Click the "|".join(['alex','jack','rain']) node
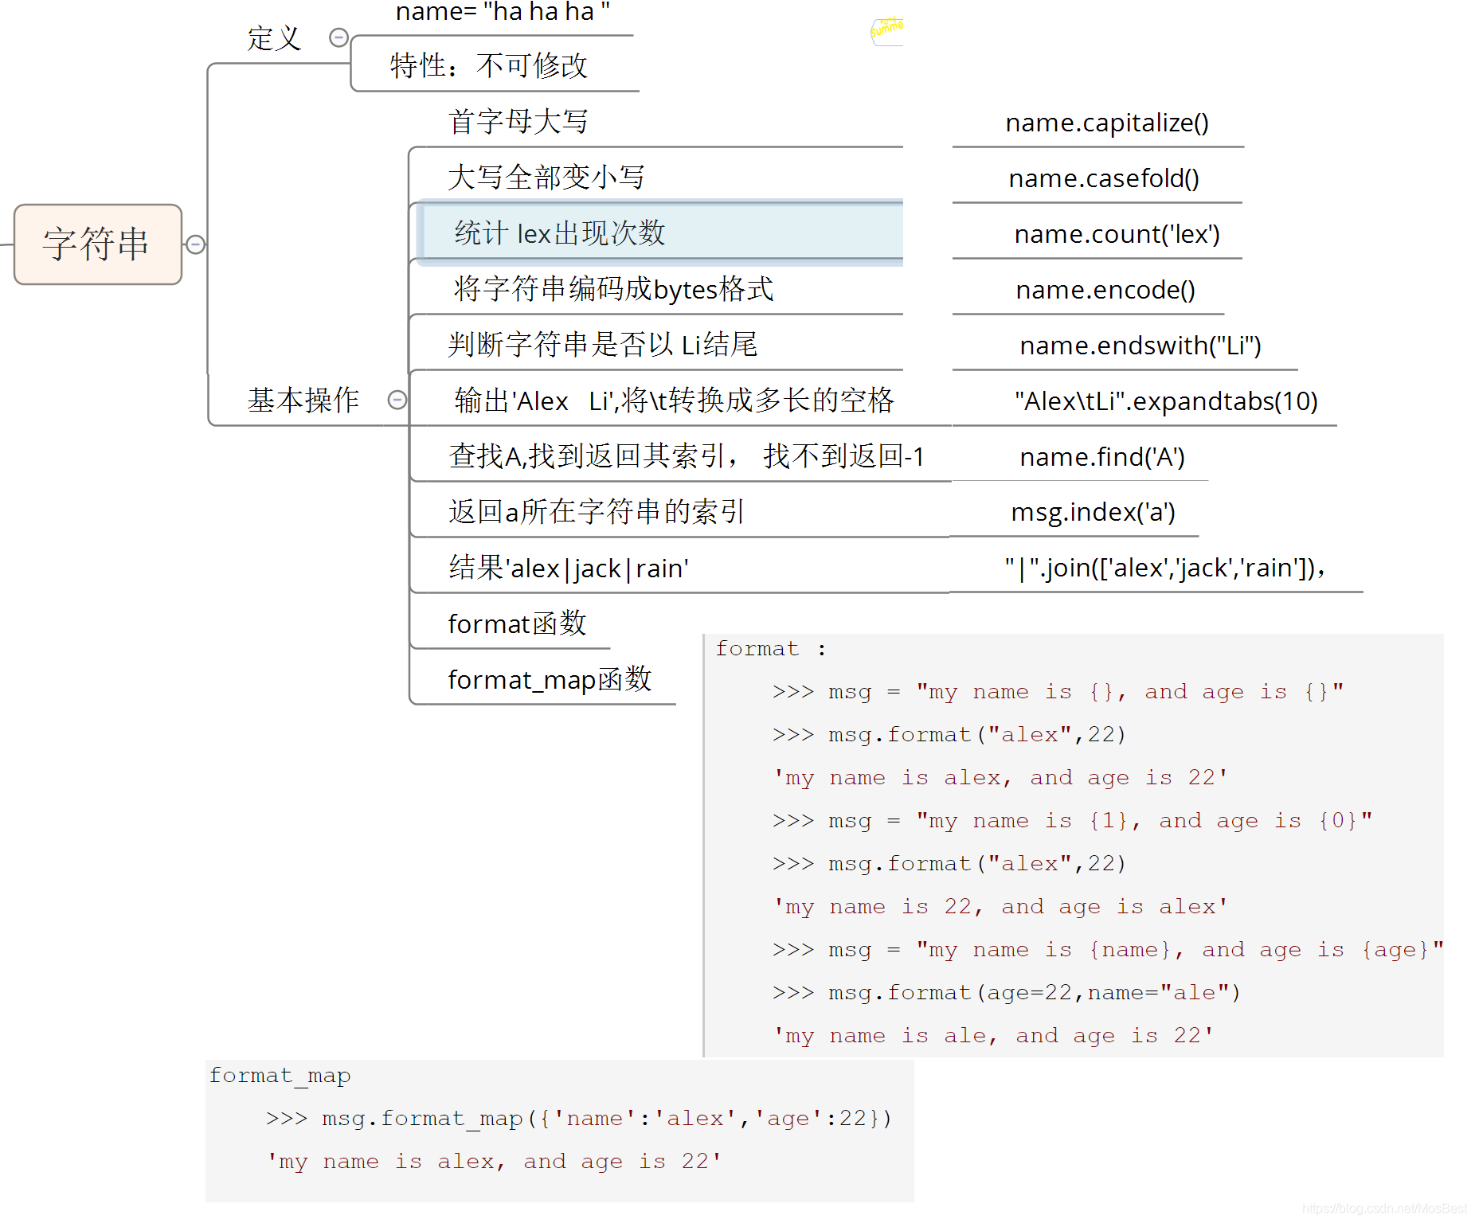The width and height of the screenshot is (1475, 1223). click(1164, 568)
